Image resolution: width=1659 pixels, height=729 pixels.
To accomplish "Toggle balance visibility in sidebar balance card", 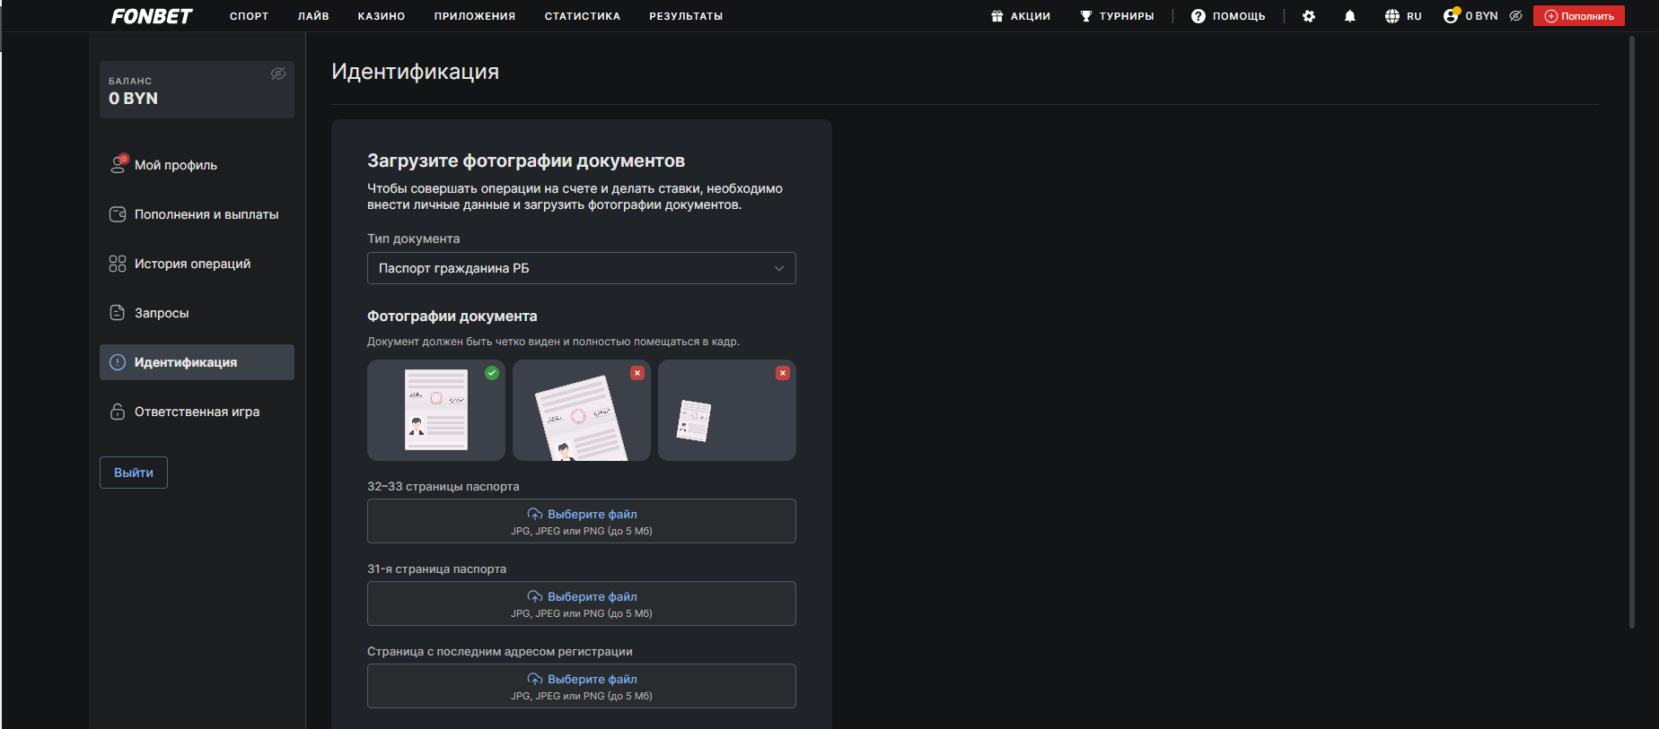I will coord(278,74).
